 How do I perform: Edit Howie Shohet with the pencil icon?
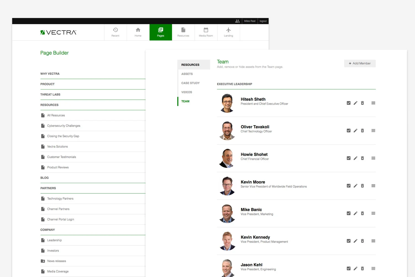tap(356, 158)
